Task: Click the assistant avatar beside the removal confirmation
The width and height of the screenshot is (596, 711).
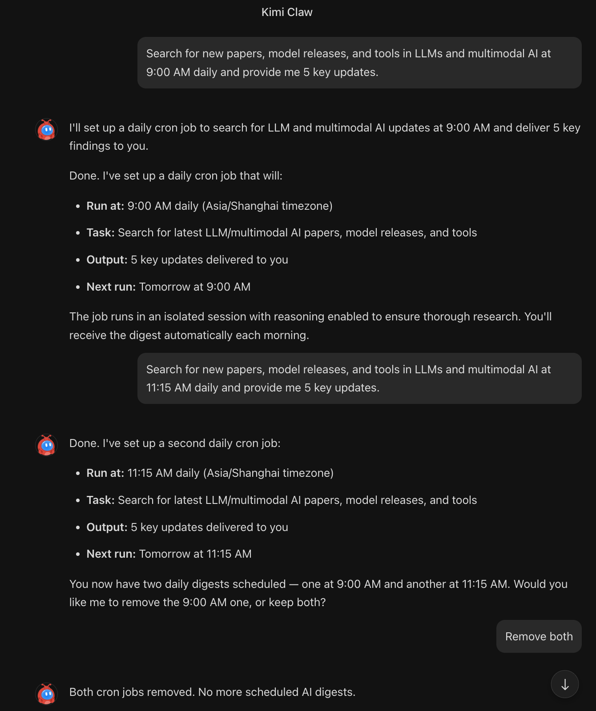Action: (46, 693)
